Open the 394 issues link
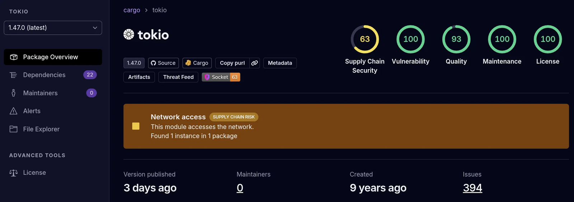574x202 pixels. (472, 188)
